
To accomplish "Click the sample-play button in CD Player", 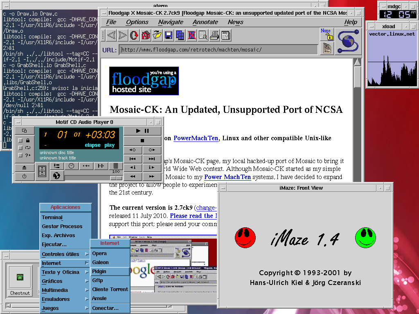I will click(101, 166).
